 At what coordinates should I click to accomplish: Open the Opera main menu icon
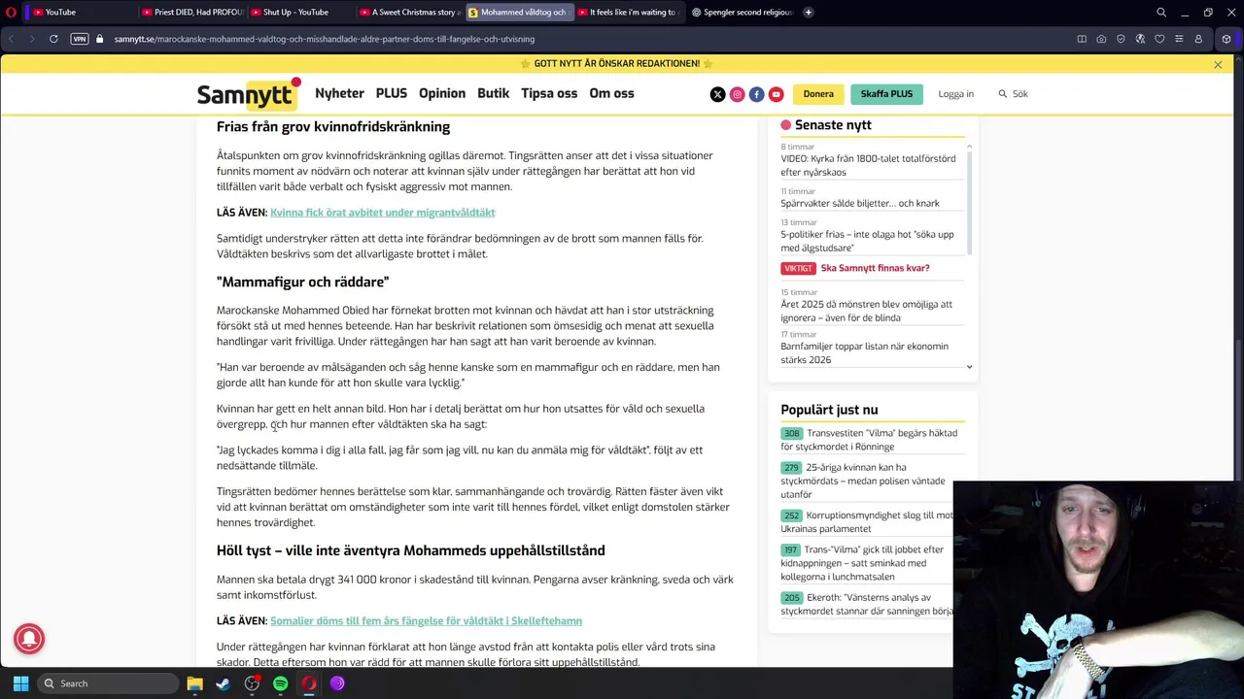tap(11, 12)
